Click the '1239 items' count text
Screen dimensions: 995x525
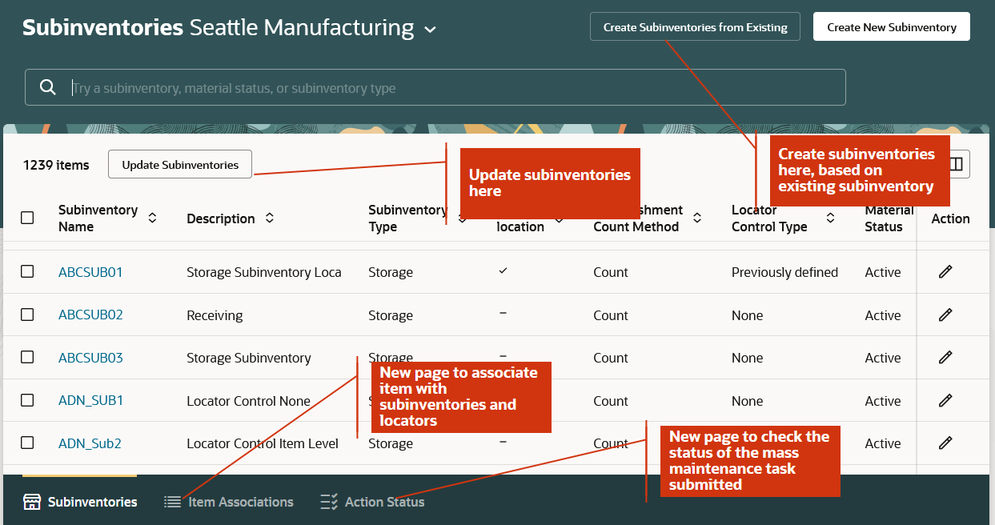[x=56, y=165]
